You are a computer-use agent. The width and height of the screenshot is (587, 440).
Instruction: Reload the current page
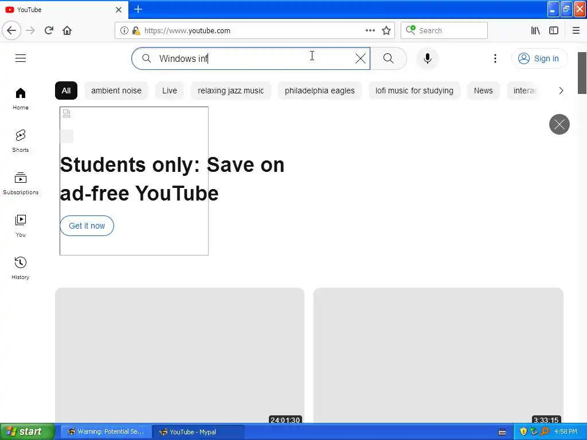[49, 30]
